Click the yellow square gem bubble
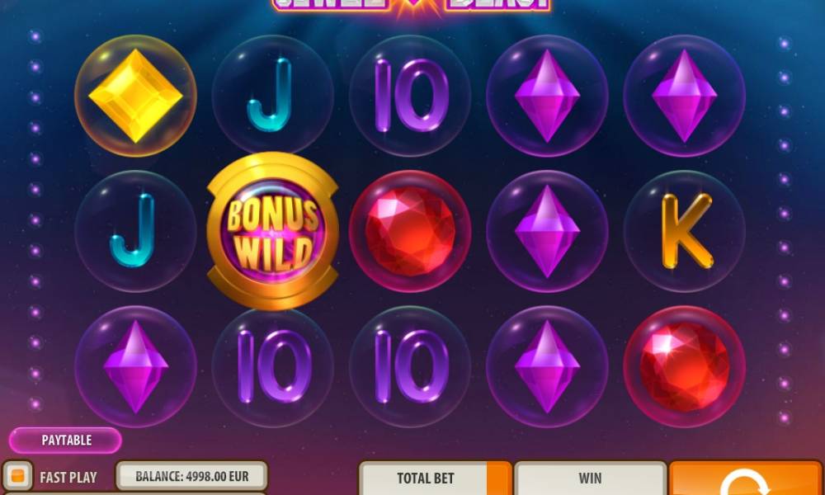This screenshot has height=495, width=825. point(136,96)
